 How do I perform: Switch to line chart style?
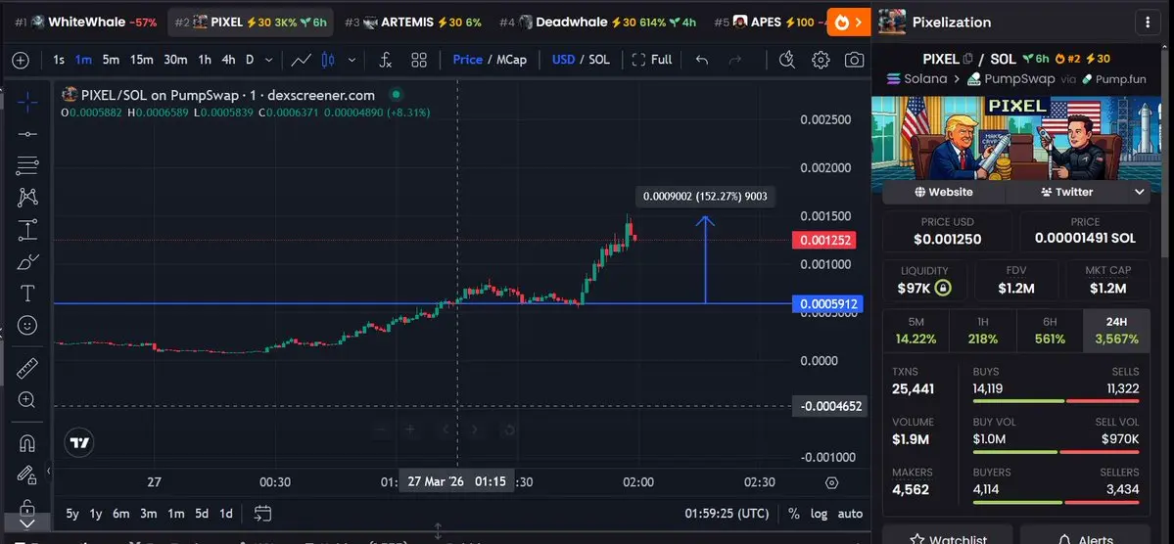point(302,60)
